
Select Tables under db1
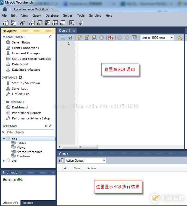(x=22, y=143)
